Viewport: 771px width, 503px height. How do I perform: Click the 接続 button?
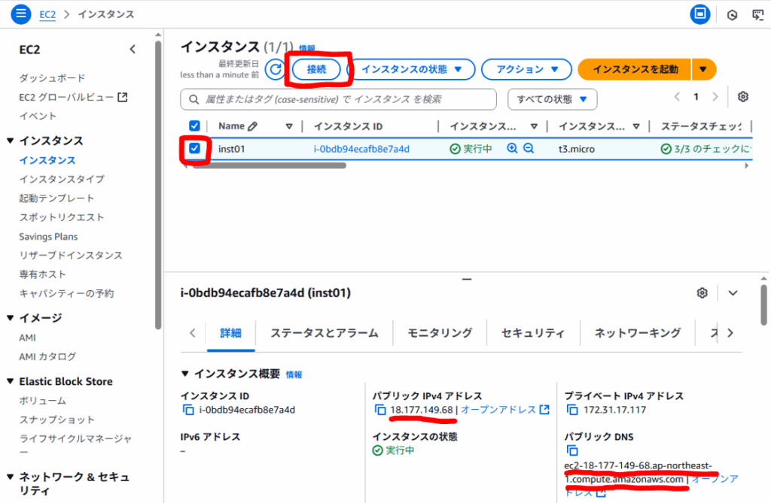click(x=316, y=69)
